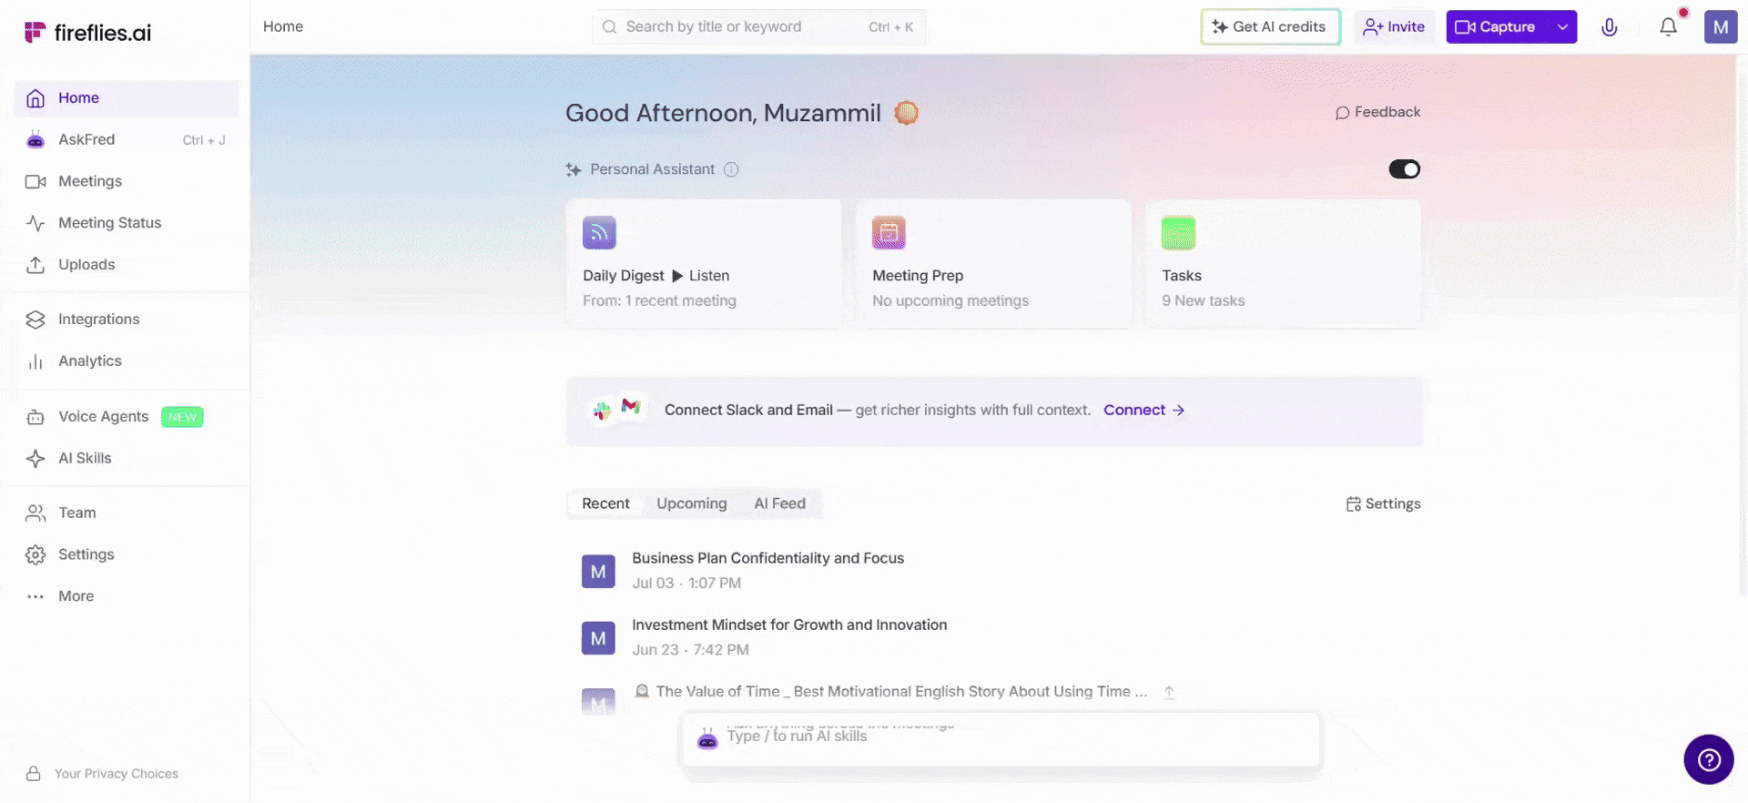Open the Meeting Prep card
The height and width of the screenshot is (803, 1748).
click(x=993, y=264)
